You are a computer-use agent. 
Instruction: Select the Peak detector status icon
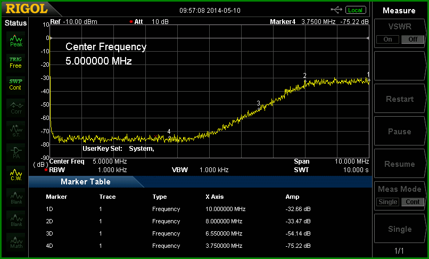click(x=16, y=41)
